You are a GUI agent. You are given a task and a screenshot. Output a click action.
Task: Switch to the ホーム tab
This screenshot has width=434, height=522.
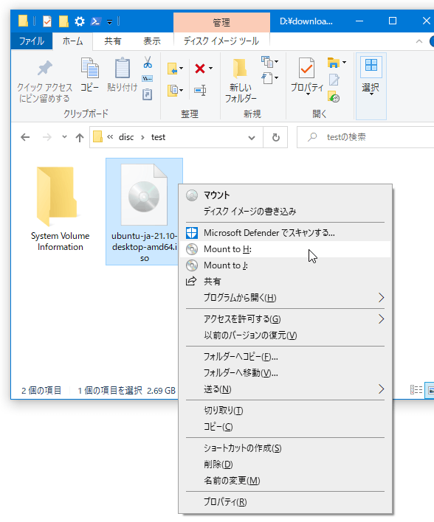pyautogui.click(x=72, y=41)
